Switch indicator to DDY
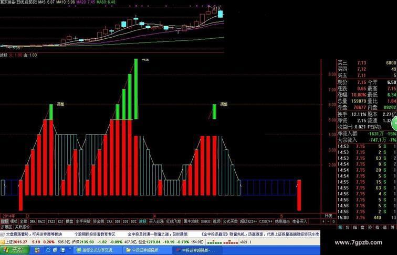The height and width of the screenshot is (255, 397). tap(126, 221)
